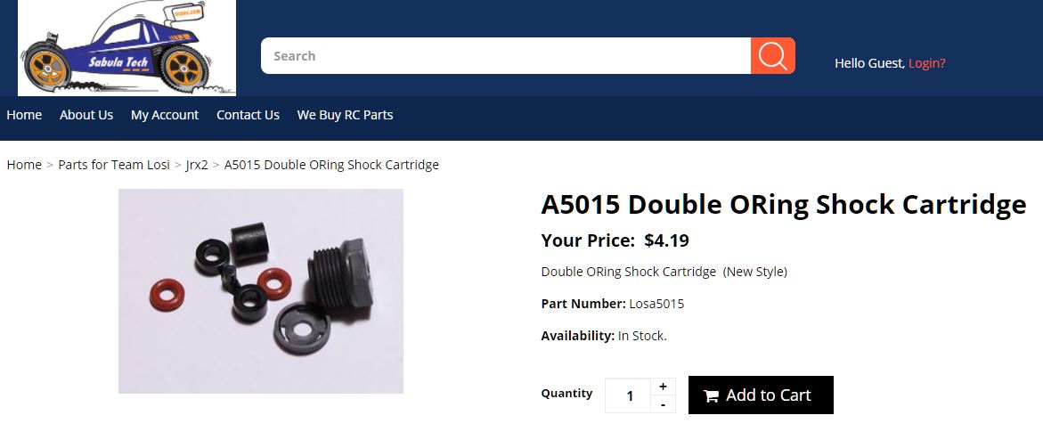Click the Home breadcrumb link
This screenshot has width=1043, height=440.
24,165
